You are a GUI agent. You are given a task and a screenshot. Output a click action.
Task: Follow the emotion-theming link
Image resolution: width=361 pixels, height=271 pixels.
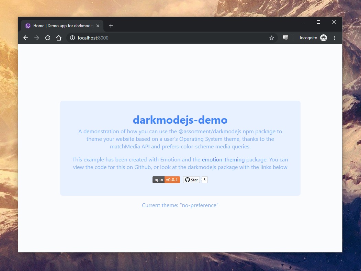pyautogui.click(x=223, y=160)
